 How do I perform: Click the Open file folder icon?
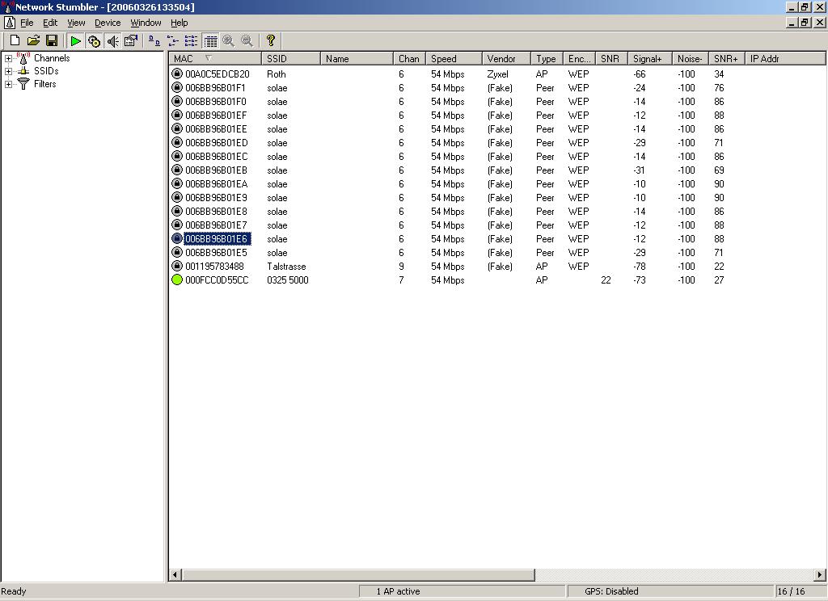pos(33,40)
